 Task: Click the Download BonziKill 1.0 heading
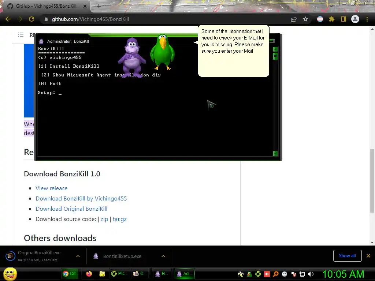click(62, 174)
